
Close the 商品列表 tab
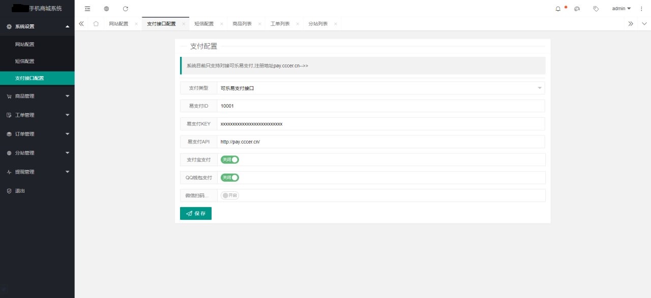tap(259, 24)
